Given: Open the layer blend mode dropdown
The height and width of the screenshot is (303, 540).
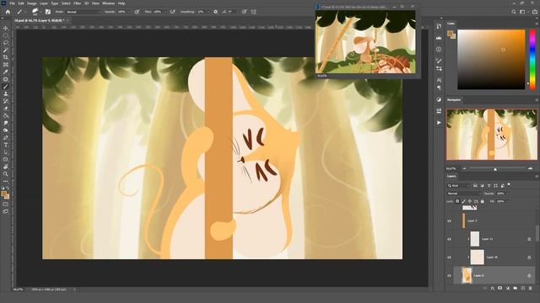Looking at the screenshot, I should click(463, 194).
